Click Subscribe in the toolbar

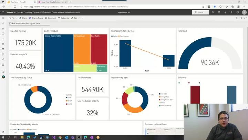tap(63, 18)
